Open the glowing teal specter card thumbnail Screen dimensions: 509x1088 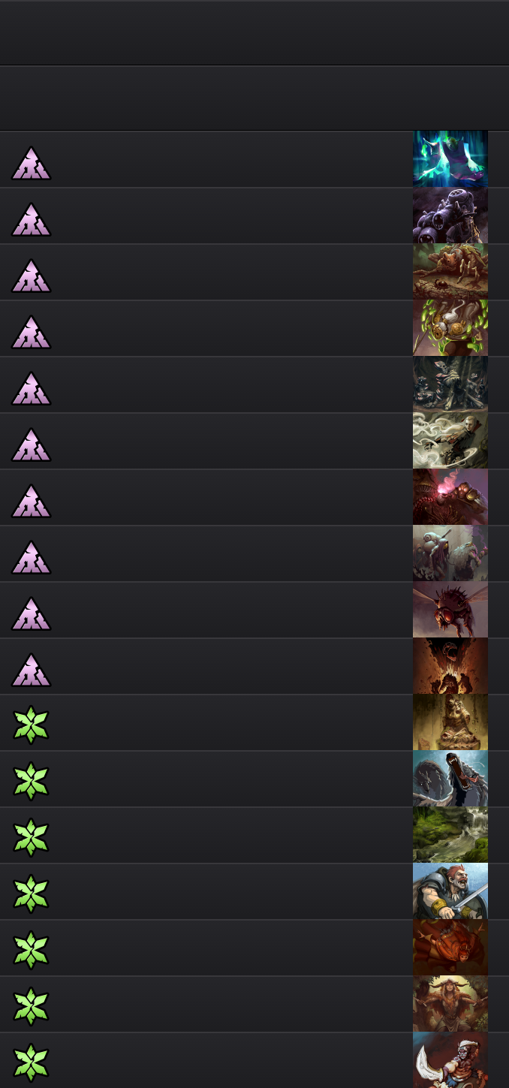pyautogui.click(x=450, y=159)
